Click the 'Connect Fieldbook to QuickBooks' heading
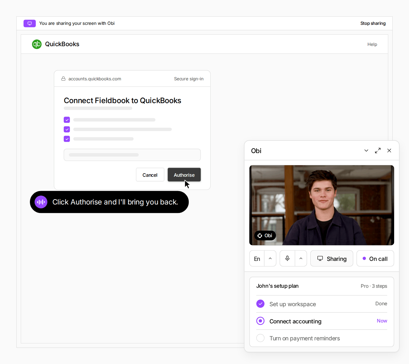This screenshot has height=364, width=409. tap(123, 100)
